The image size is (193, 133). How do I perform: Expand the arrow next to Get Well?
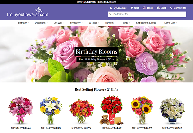(x=64, y=23)
